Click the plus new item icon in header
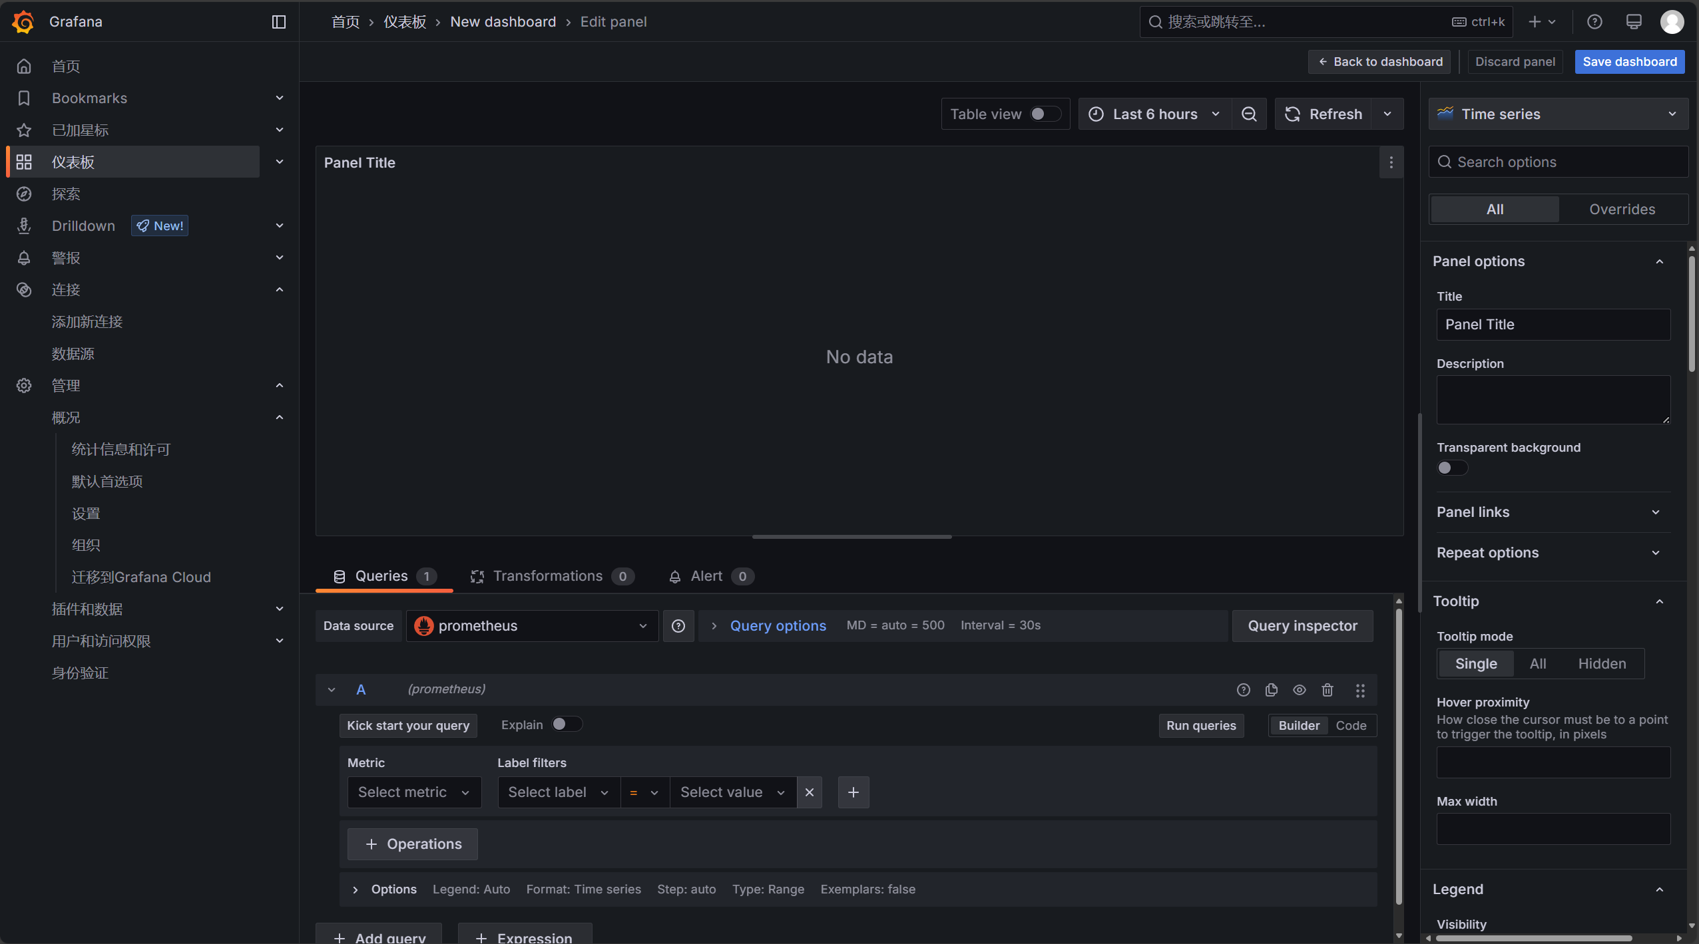The height and width of the screenshot is (944, 1699). tap(1542, 22)
